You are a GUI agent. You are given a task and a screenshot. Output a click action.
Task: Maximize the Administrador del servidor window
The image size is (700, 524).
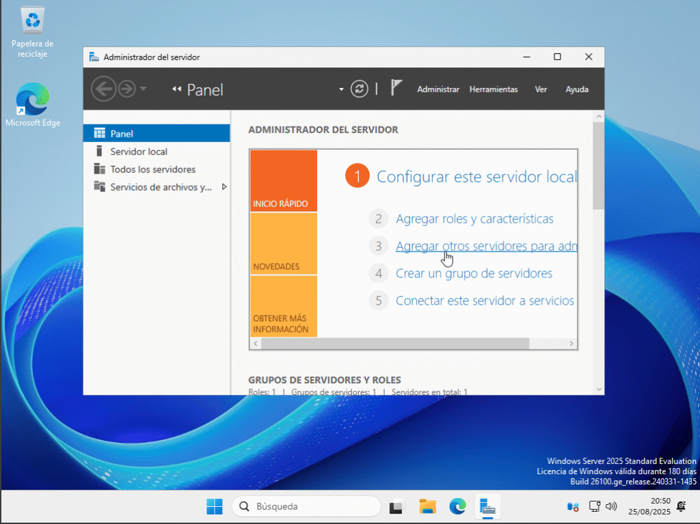557,57
